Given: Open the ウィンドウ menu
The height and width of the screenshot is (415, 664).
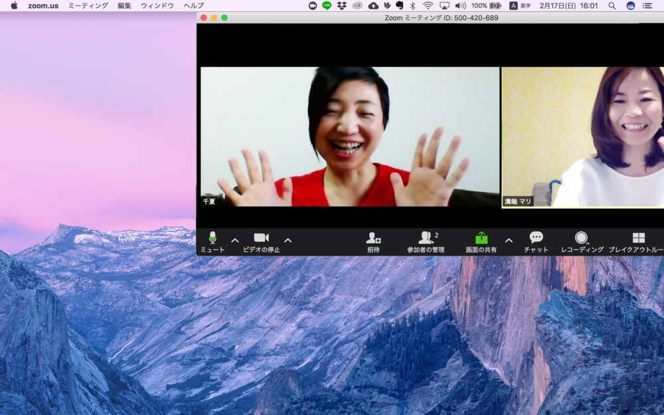Looking at the screenshot, I should tap(157, 5).
